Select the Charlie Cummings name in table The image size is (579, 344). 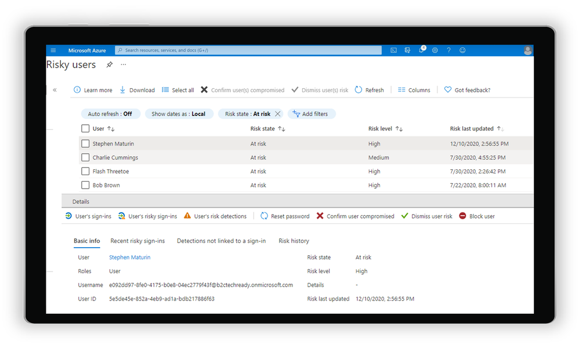(115, 158)
